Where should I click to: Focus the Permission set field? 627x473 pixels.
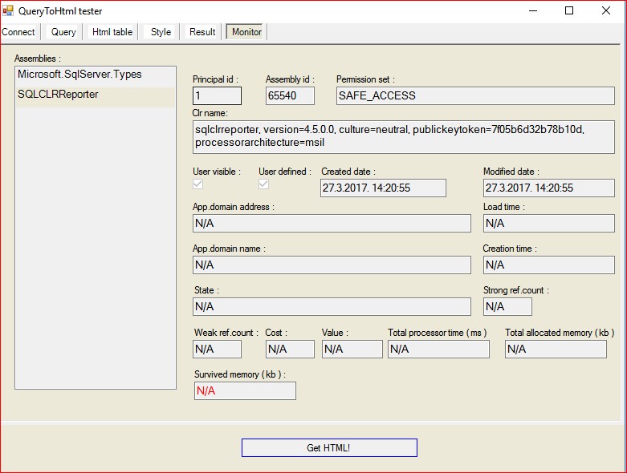[474, 96]
